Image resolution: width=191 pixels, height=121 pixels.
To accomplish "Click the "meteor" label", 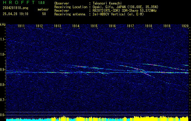I will tap(43, 9).
